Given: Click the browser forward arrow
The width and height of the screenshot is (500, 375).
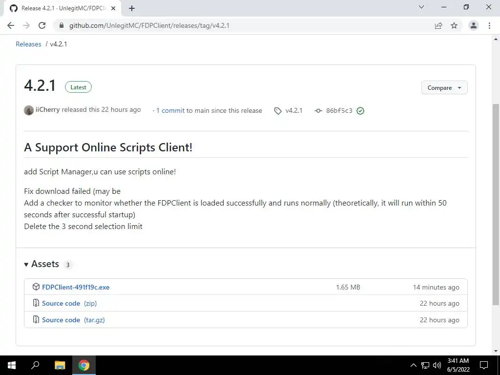Looking at the screenshot, I should [26, 25].
